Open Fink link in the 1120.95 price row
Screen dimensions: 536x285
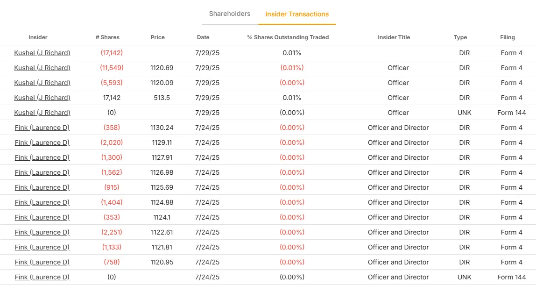(42, 262)
